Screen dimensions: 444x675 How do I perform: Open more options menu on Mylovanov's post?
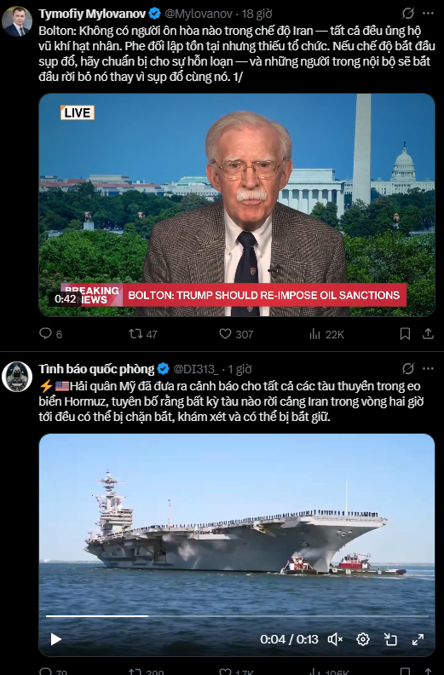click(x=428, y=14)
